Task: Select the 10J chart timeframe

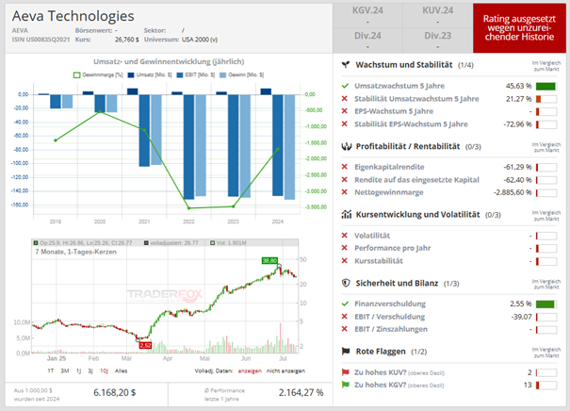Action: (104, 371)
